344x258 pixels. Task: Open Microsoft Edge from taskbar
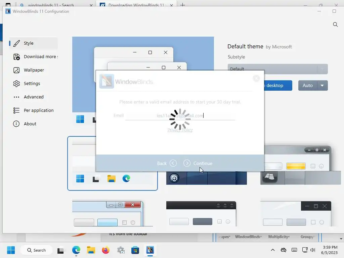[76, 250]
